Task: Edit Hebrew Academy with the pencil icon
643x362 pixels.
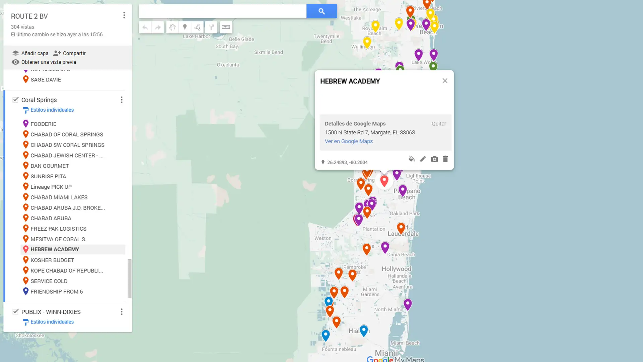Action: [x=423, y=159]
